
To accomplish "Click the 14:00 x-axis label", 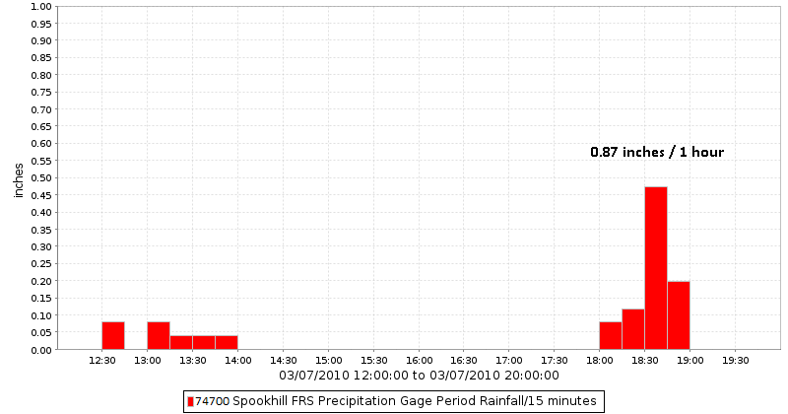I will tap(238, 361).
